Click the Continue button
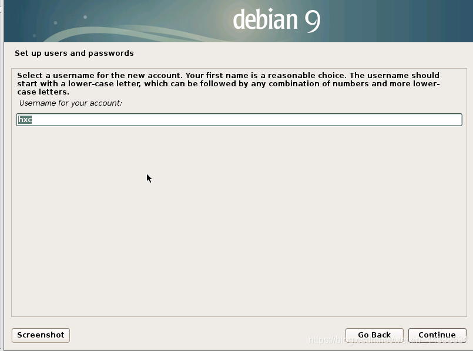The height and width of the screenshot is (351, 473). pyautogui.click(x=437, y=335)
